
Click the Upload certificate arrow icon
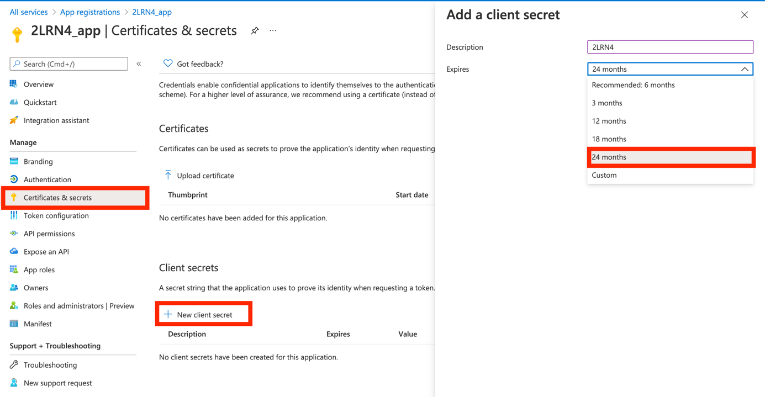click(x=168, y=175)
